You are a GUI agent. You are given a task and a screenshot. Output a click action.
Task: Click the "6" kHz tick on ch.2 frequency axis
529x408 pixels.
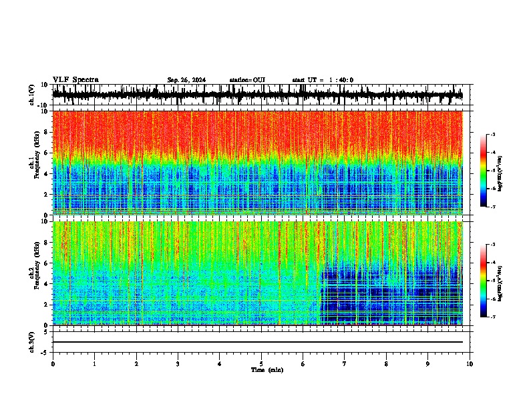(x=47, y=263)
